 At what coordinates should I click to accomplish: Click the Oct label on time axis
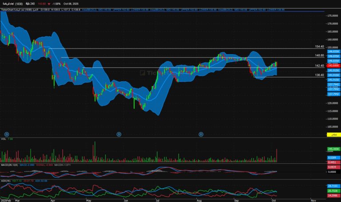click(274, 201)
